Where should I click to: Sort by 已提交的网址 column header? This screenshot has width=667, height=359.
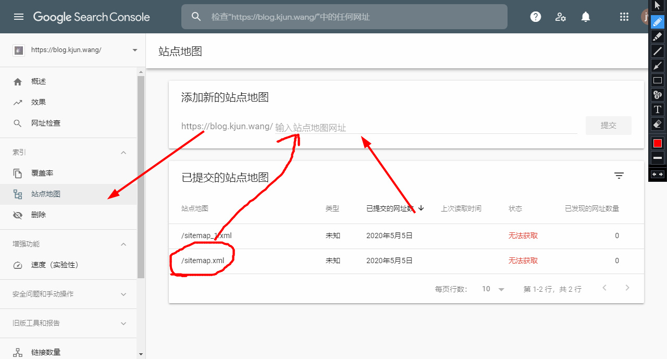(395, 208)
